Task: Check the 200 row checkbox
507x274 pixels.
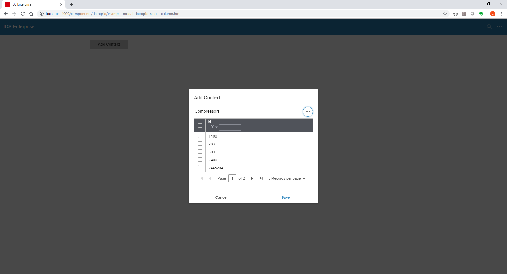Action: [x=200, y=144]
